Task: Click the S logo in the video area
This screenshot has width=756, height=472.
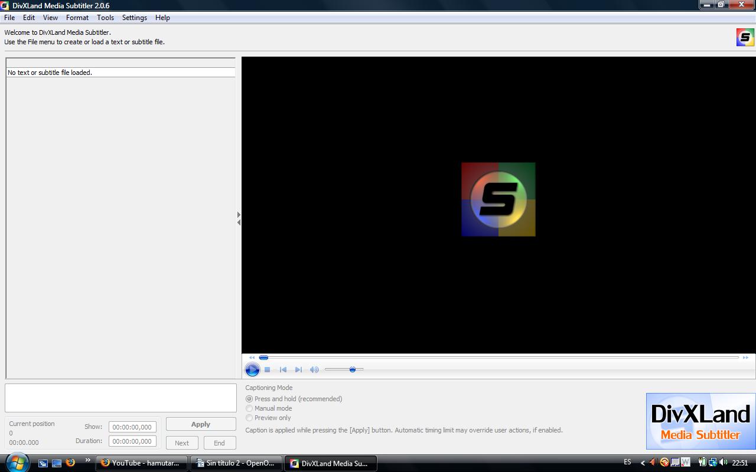Action: pos(498,199)
